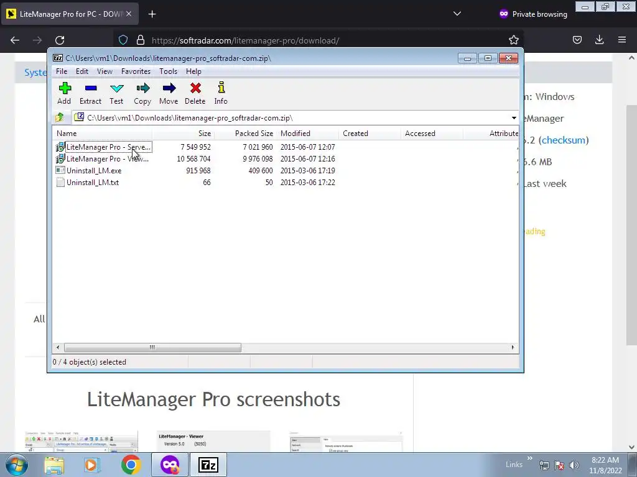Expand the list all tabs chevron
637x477 pixels.
click(x=457, y=14)
